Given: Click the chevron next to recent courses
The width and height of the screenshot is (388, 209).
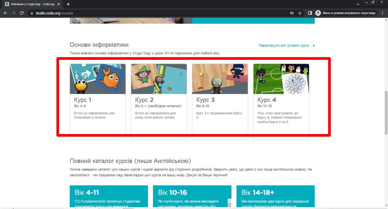Looking at the screenshot, I should click(x=314, y=46).
